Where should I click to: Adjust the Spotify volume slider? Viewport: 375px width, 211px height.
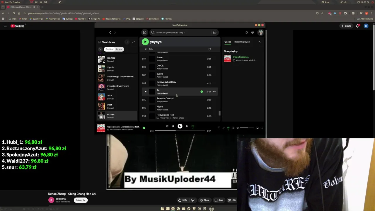[x=247, y=128]
